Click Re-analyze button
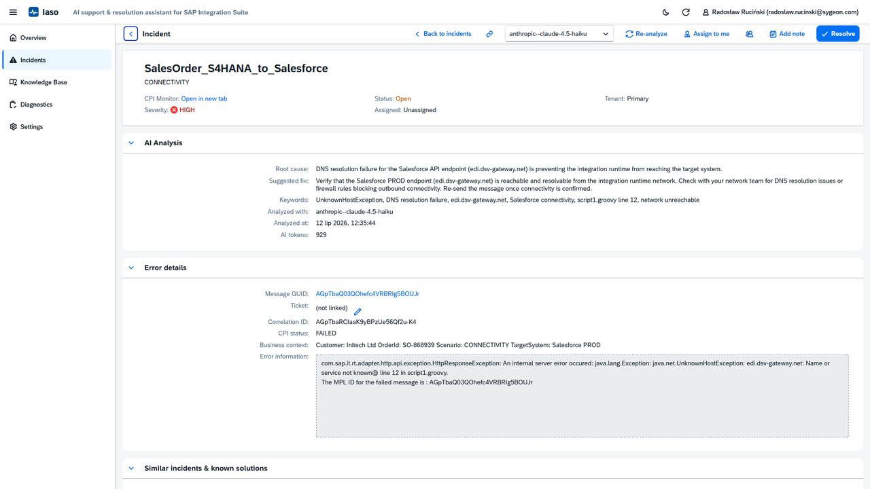870x489 pixels. click(646, 34)
